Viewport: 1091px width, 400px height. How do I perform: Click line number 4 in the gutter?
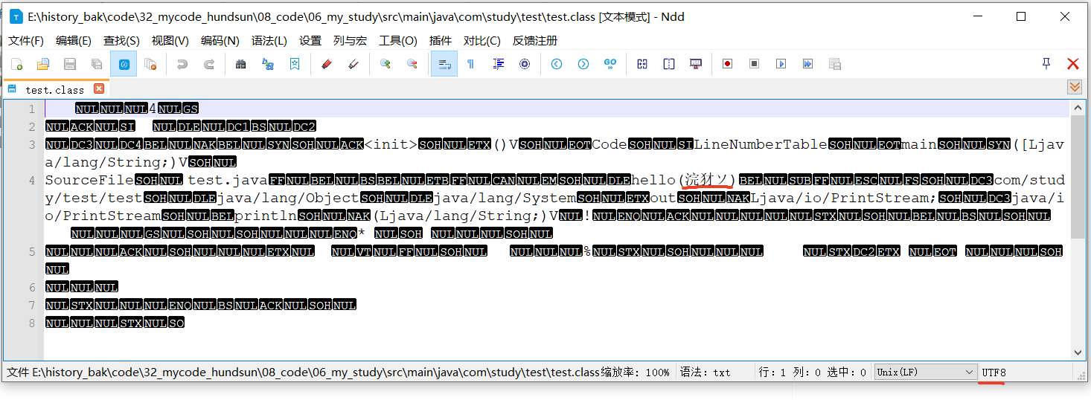(x=32, y=180)
